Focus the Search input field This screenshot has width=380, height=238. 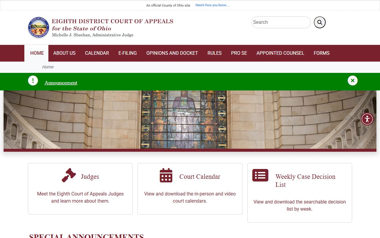coord(281,22)
